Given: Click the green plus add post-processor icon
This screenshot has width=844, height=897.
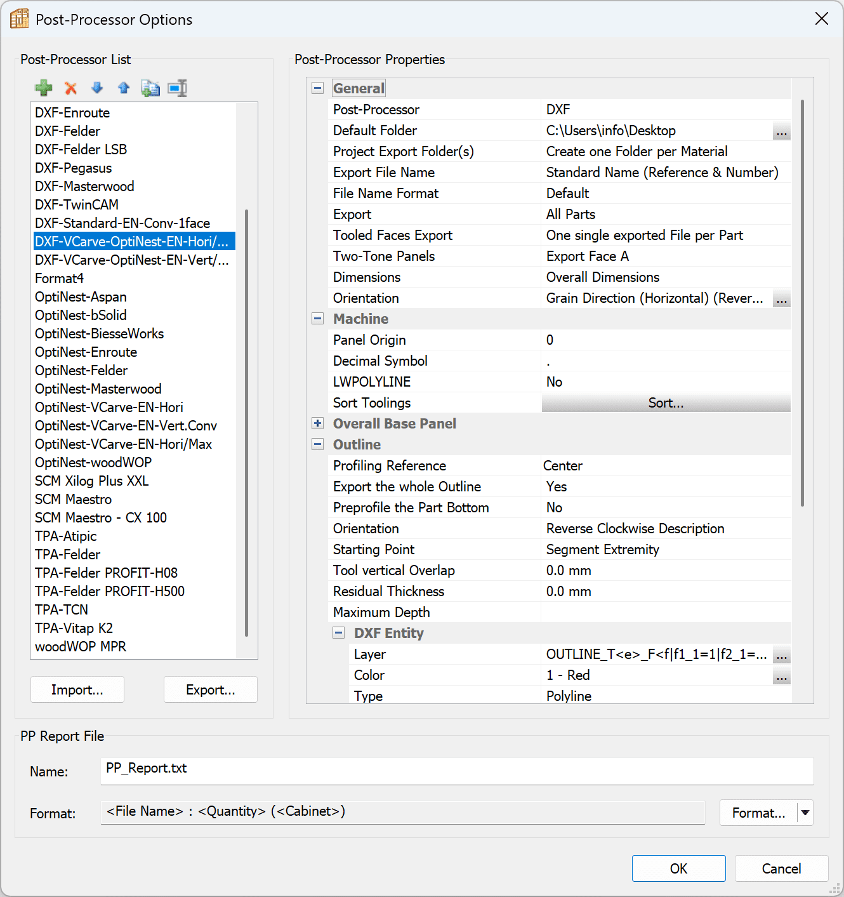Looking at the screenshot, I should click(44, 88).
